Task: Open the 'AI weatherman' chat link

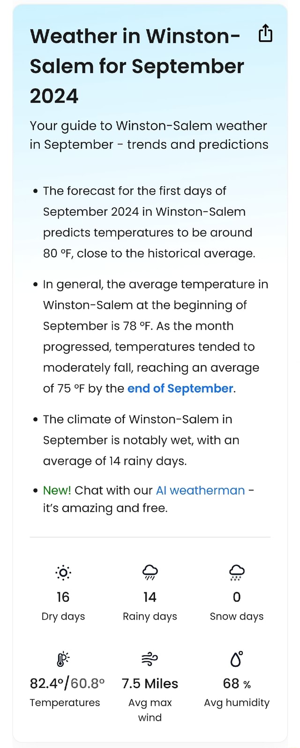Action: pos(200,490)
